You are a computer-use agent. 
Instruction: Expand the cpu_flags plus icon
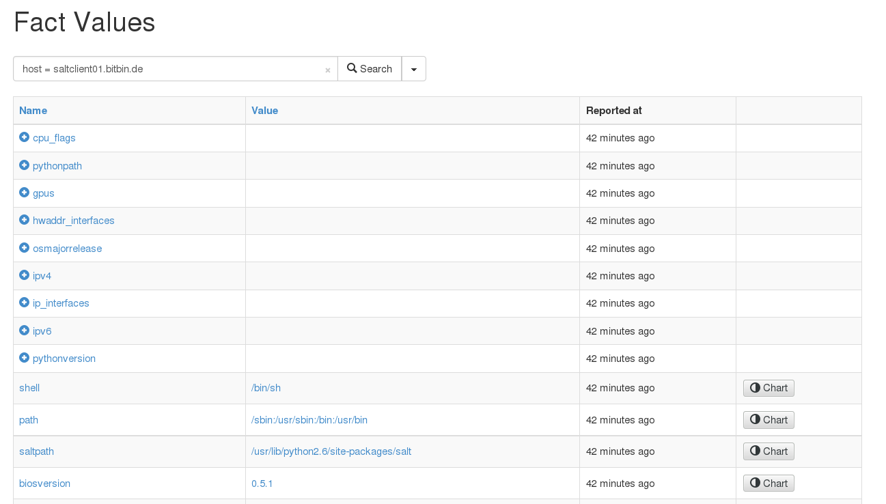point(24,137)
